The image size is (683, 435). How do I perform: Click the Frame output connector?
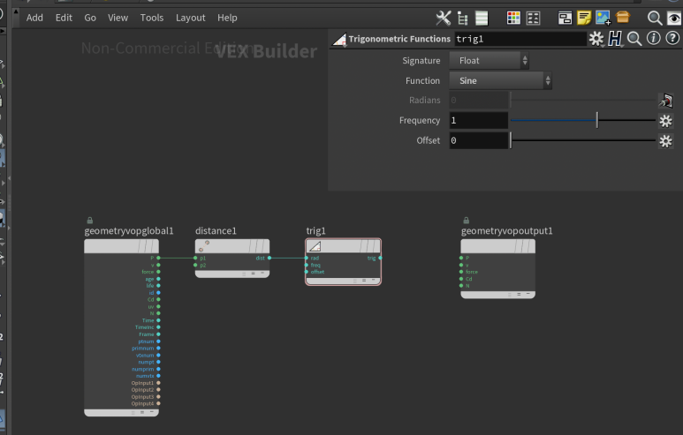click(x=158, y=334)
